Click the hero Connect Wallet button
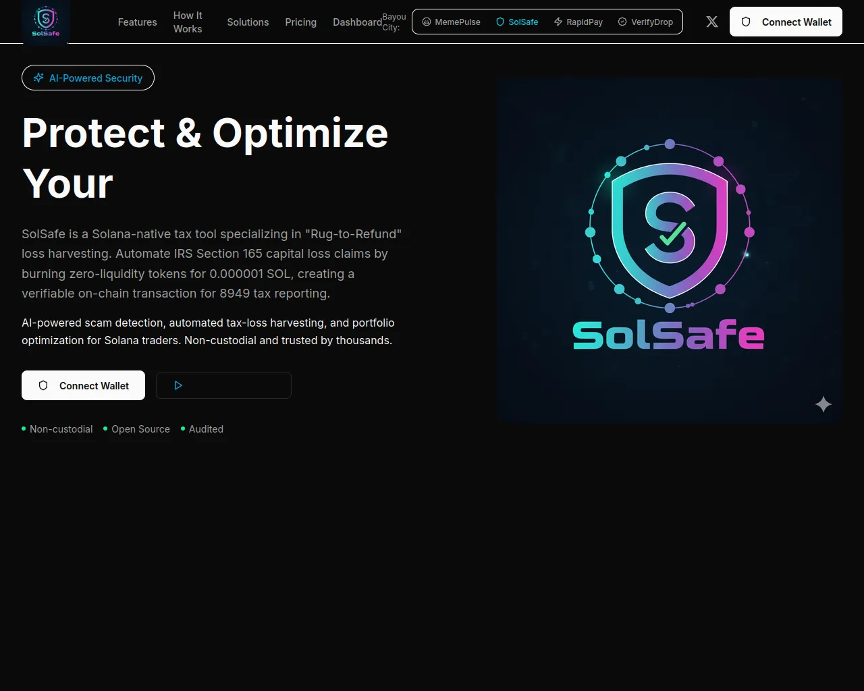This screenshot has height=691, width=864. tap(83, 385)
